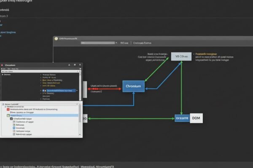Viewport: 253px width, 168px height.
Task: Open the dropdown arrow beside the highlighted upper row
Action: point(77,91)
